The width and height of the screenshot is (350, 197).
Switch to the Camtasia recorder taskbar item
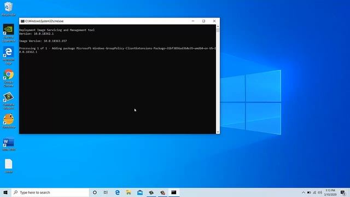point(163,192)
